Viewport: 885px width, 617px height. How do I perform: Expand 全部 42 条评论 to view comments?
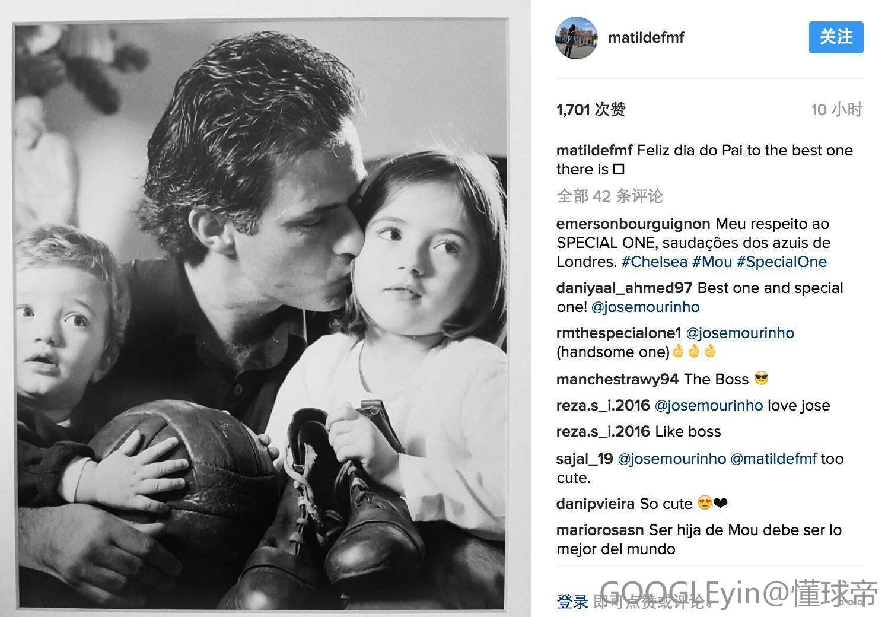pos(610,196)
